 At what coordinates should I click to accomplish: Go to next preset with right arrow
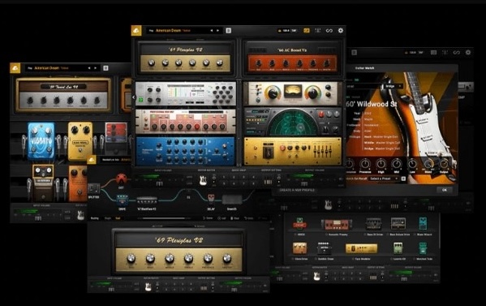[x=218, y=30]
